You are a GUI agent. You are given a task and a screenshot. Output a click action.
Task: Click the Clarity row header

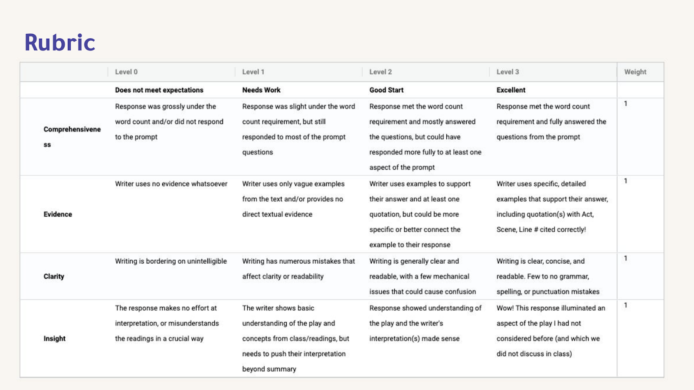point(54,276)
